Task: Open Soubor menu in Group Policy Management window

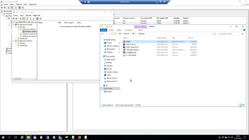Action: click(x=6, y=4)
